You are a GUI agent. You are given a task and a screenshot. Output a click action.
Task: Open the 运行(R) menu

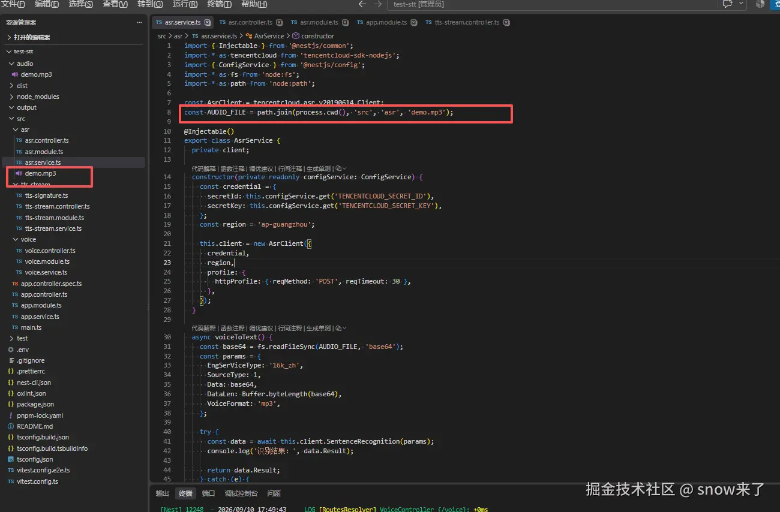[185, 4]
